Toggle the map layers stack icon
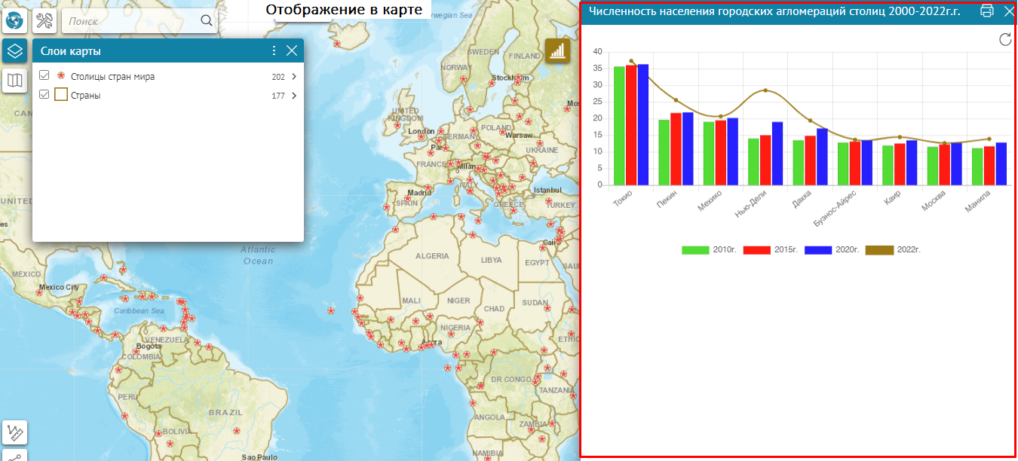Screen dimensions: 1018x461 click(x=14, y=51)
